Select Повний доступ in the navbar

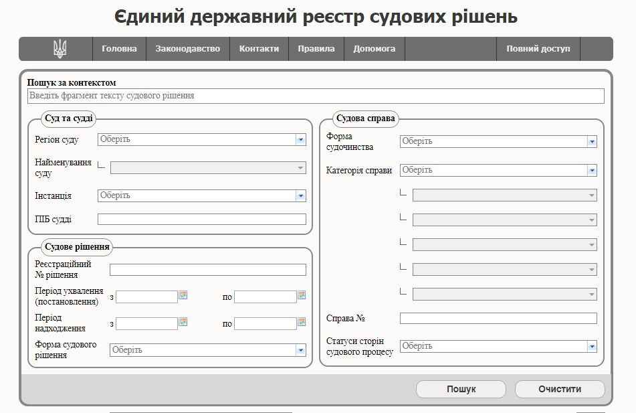[538, 49]
